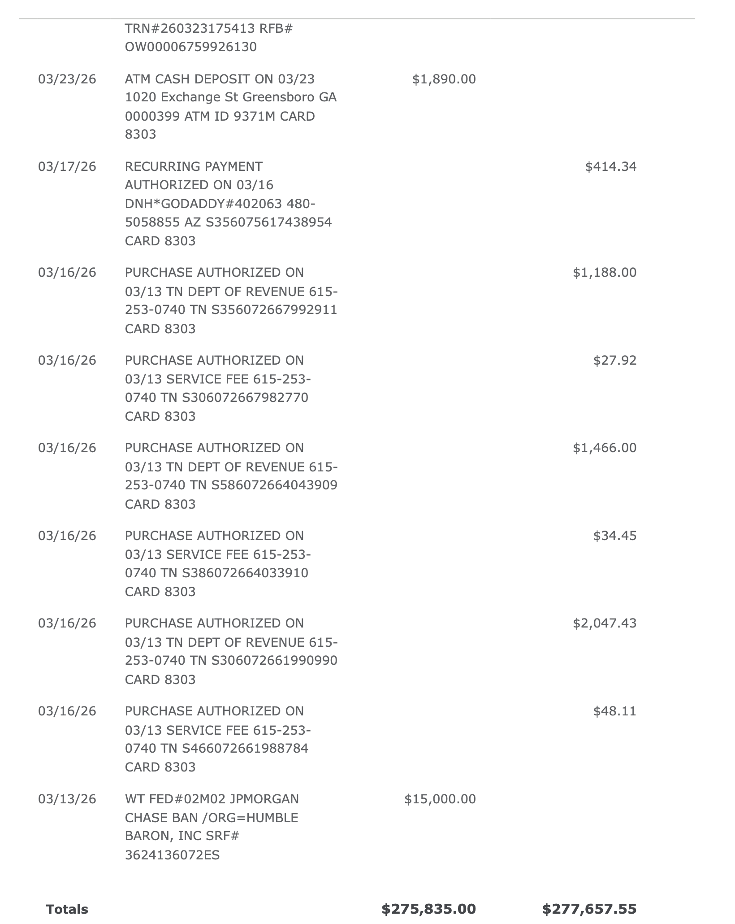Click the $1,890.00 deposit amount

(444, 79)
